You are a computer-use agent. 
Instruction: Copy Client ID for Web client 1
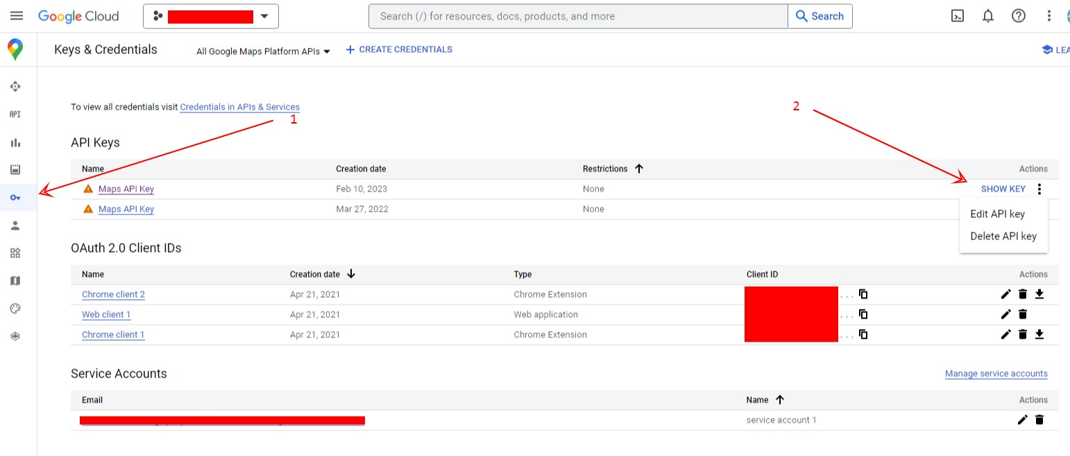point(863,314)
